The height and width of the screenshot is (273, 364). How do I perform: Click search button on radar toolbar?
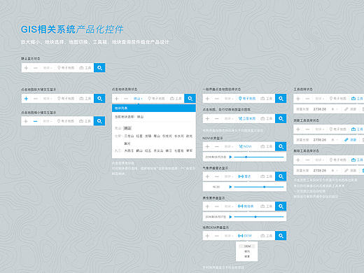281,176
